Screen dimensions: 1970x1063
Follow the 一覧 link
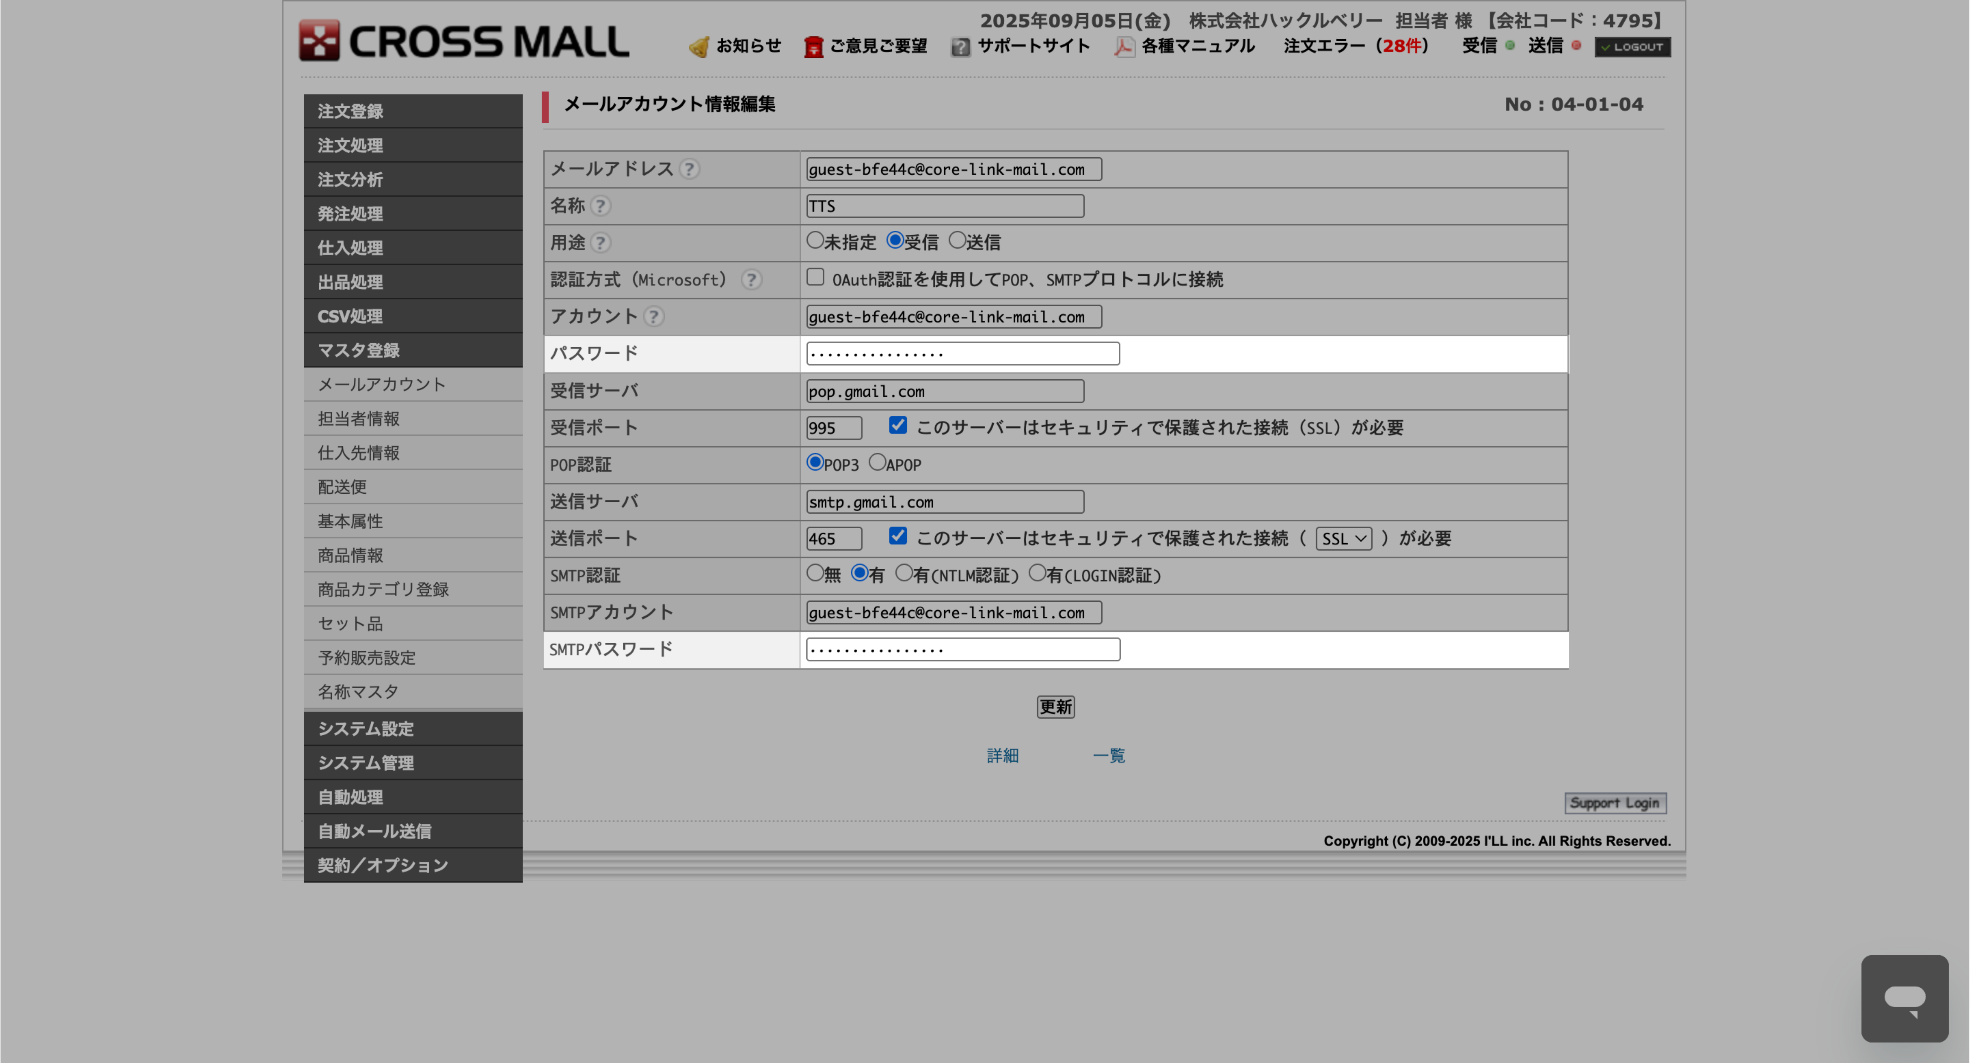click(1108, 756)
